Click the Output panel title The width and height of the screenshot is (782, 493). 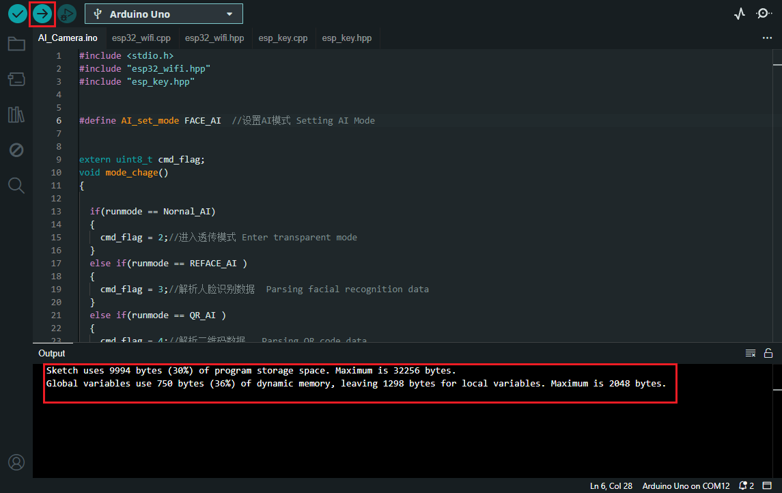(52, 353)
